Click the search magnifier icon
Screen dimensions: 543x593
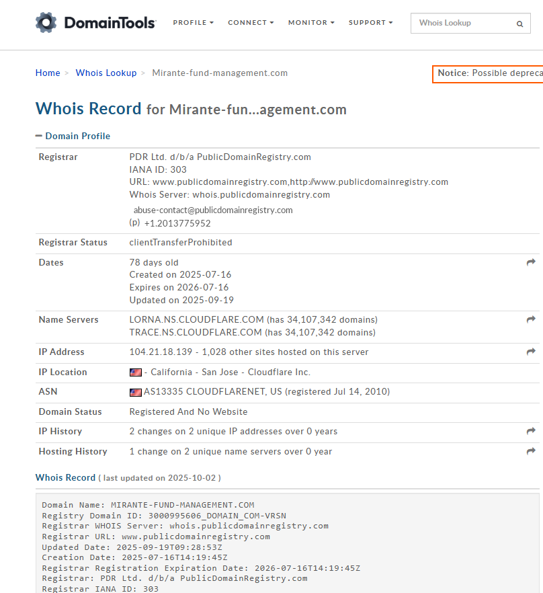pyautogui.click(x=520, y=24)
